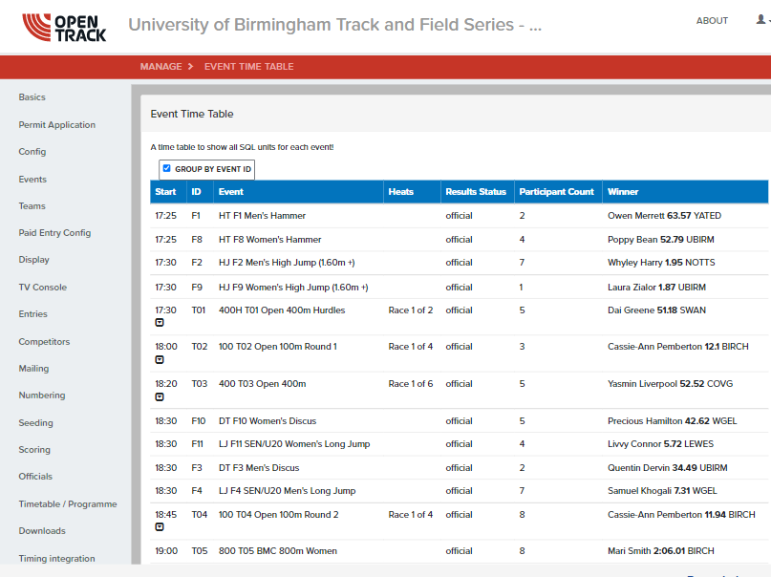The width and height of the screenshot is (771, 577).
Task: Open Officials in the sidebar
Action: pos(35,477)
